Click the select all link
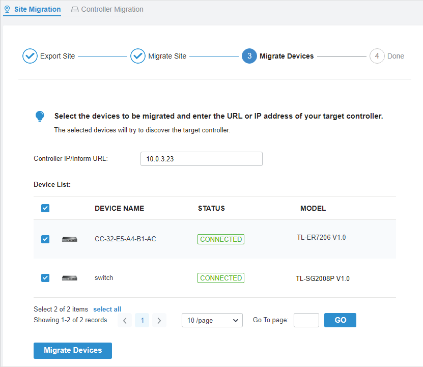This screenshot has height=367, width=423. tap(107, 309)
